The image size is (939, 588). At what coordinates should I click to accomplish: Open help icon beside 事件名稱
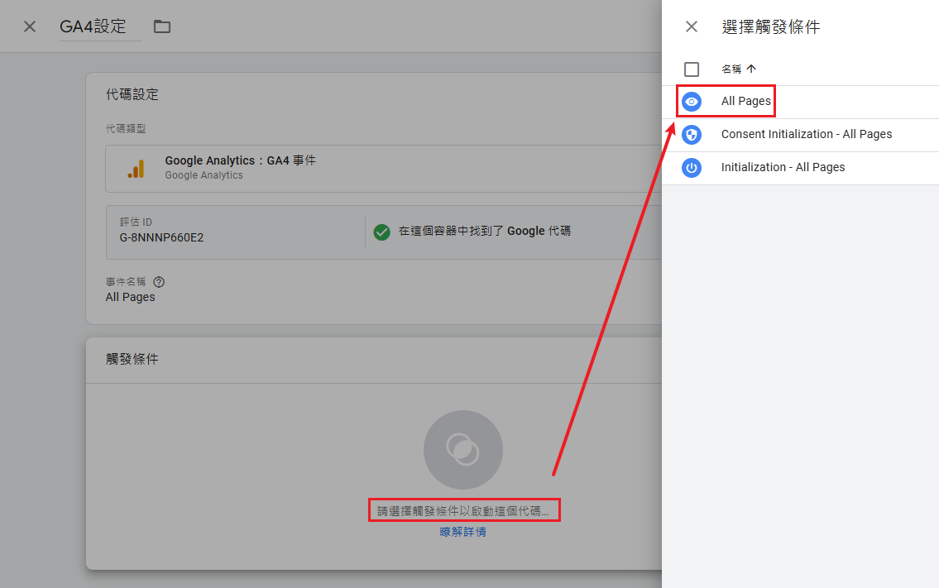(x=159, y=281)
